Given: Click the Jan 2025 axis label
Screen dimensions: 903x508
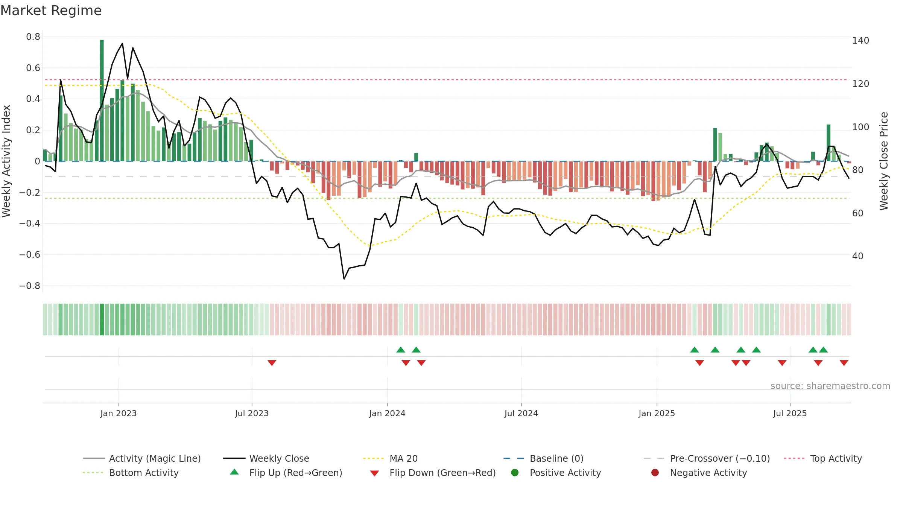Looking at the screenshot, I should point(657,414).
